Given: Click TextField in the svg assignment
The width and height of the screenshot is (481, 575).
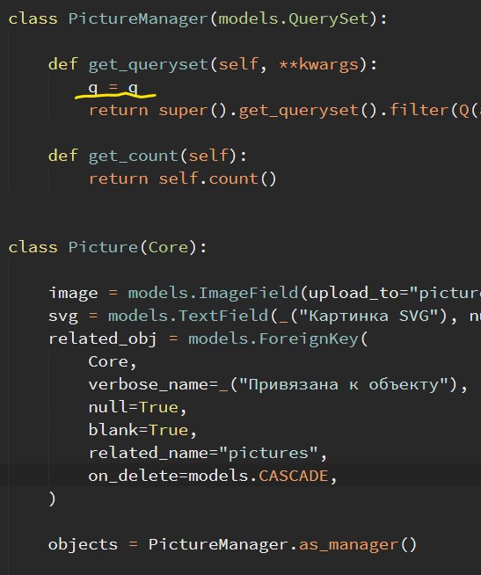Looking at the screenshot, I should point(223,317).
